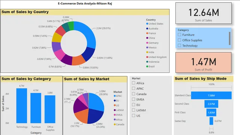The width and height of the screenshot is (240, 135).
Task: Click the '0.59M (7.45%)' donut label
Action: click(x=40, y=36)
